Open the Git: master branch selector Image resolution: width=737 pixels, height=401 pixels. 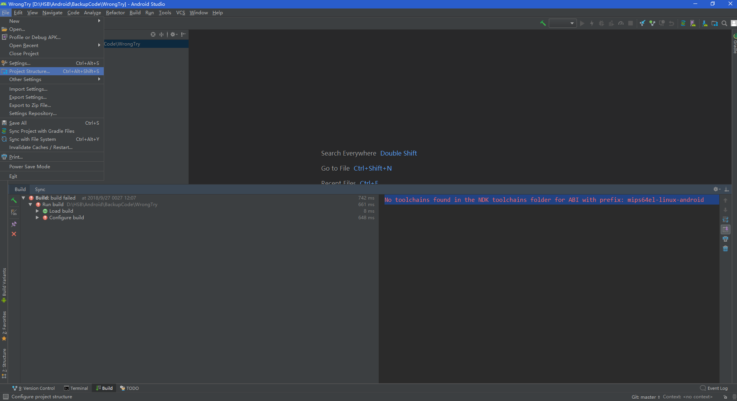click(646, 397)
